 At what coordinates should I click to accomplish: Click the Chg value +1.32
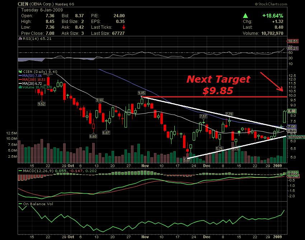278,22
